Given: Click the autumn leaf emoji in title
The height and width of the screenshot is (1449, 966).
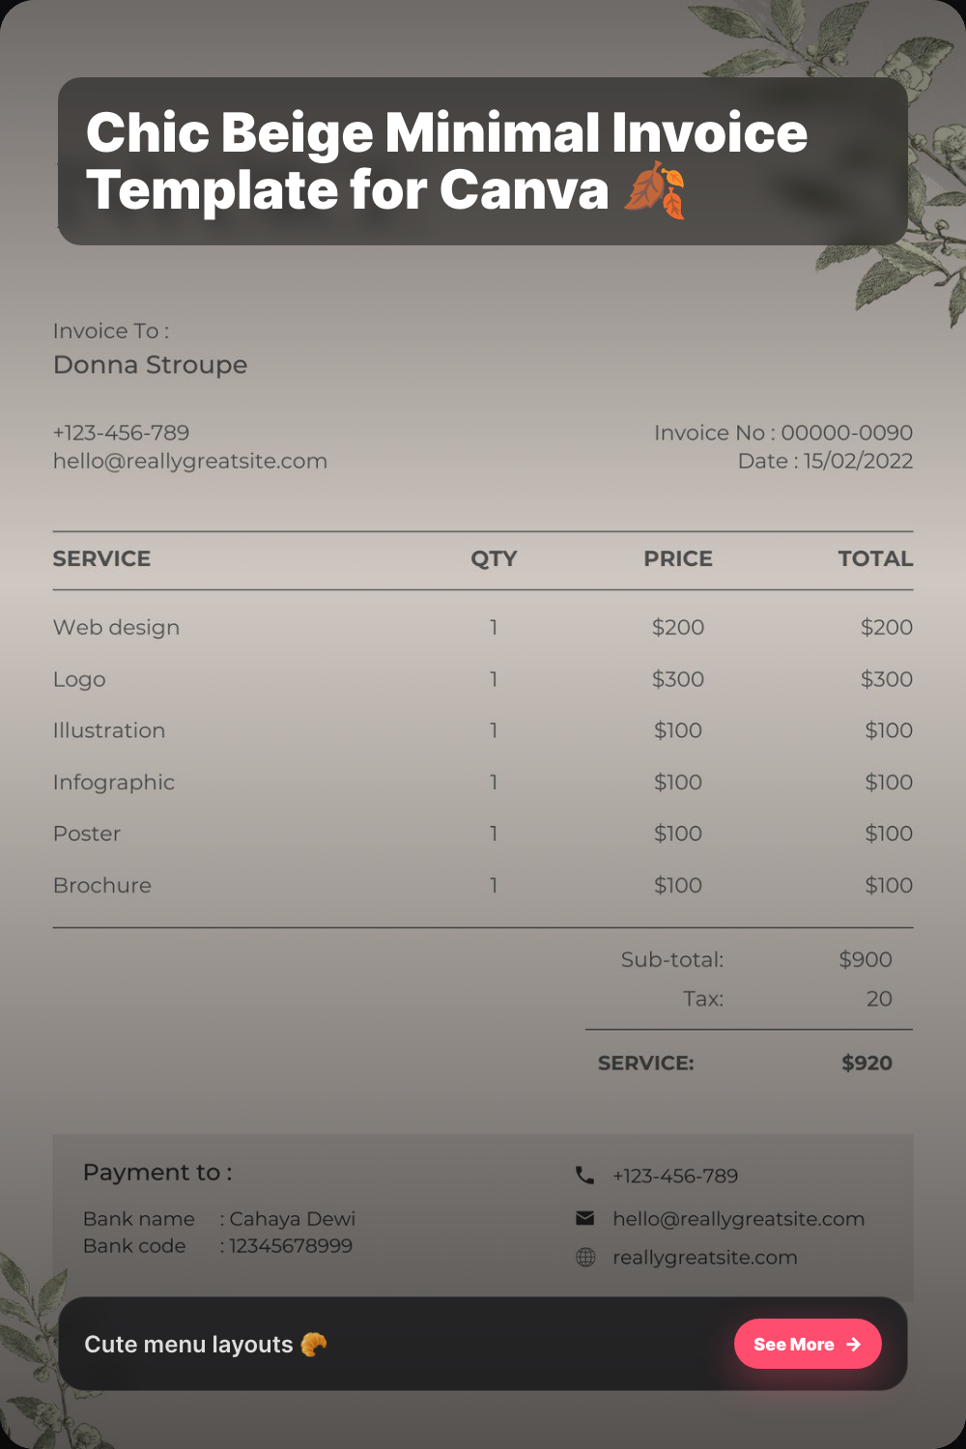Looking at the screenshot, I should (x=655, y=190).
